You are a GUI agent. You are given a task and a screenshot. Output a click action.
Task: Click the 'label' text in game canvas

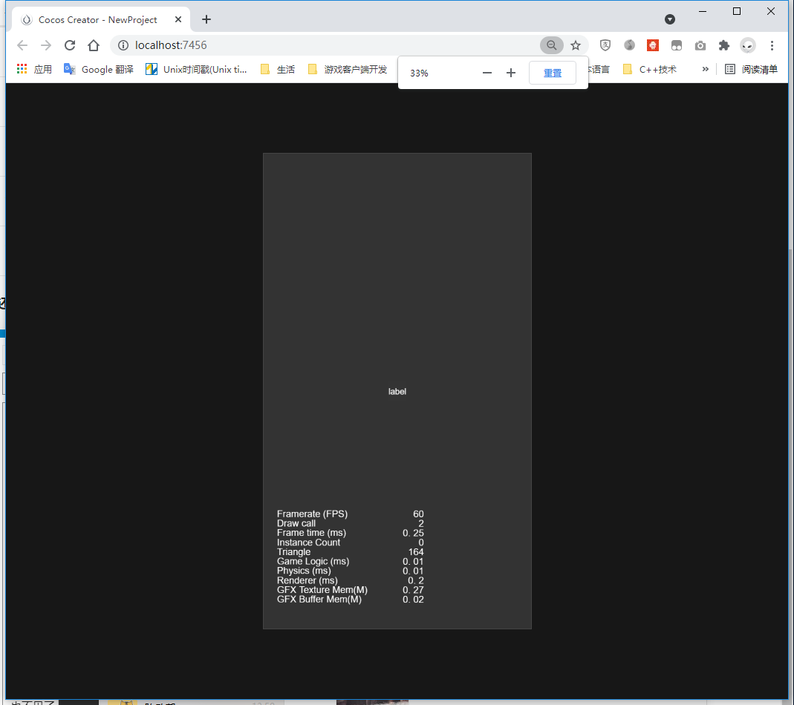397,392
